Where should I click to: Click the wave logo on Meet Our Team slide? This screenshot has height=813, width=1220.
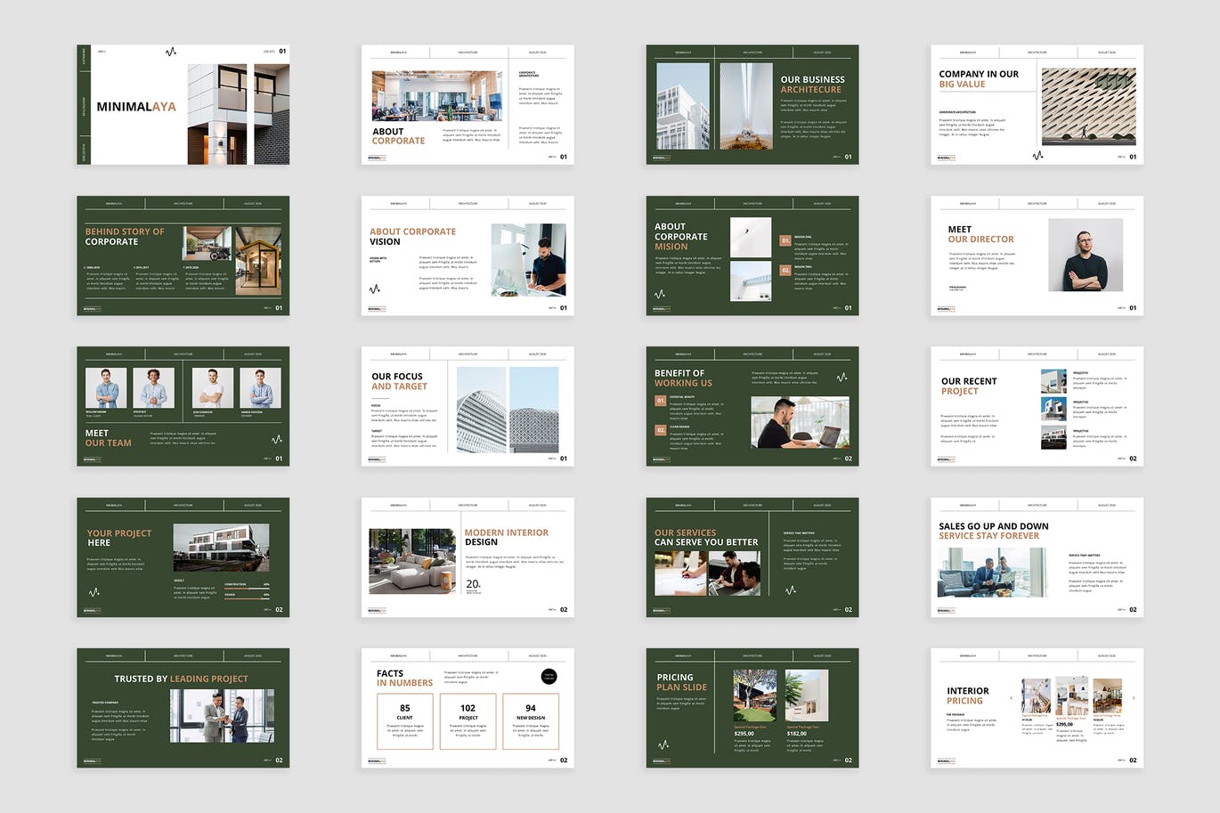(277, 439)
